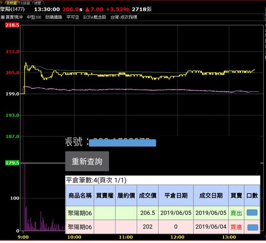Click the 平倉日期 column header
The height and width of the screenshot is (243, 266).
tap(176, 196)
